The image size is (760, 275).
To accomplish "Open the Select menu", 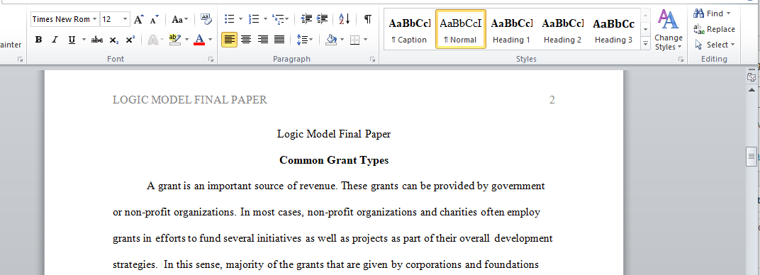I will pyautogui.click(x=715, y=45).
